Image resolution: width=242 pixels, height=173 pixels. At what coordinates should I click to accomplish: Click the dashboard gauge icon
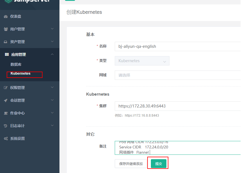click(x=6, y=17)
